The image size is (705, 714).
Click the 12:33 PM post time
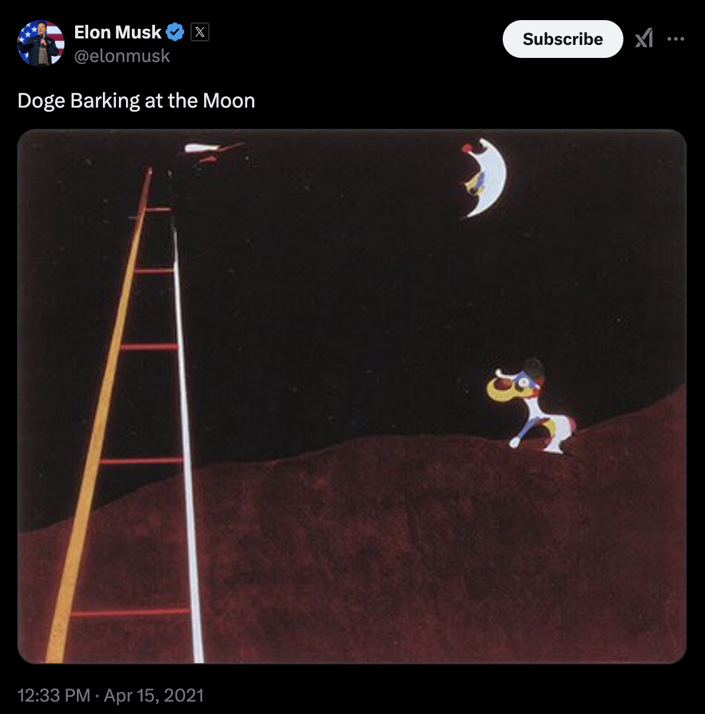click(x=54, y=695)
